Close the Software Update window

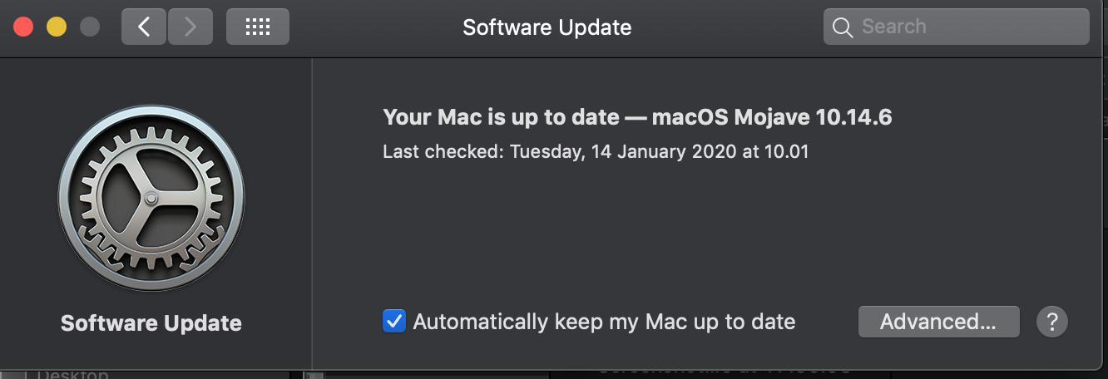click(23, 27)
